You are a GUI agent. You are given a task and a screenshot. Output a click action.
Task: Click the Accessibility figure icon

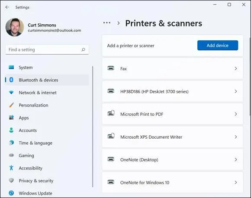click(11, 168)
